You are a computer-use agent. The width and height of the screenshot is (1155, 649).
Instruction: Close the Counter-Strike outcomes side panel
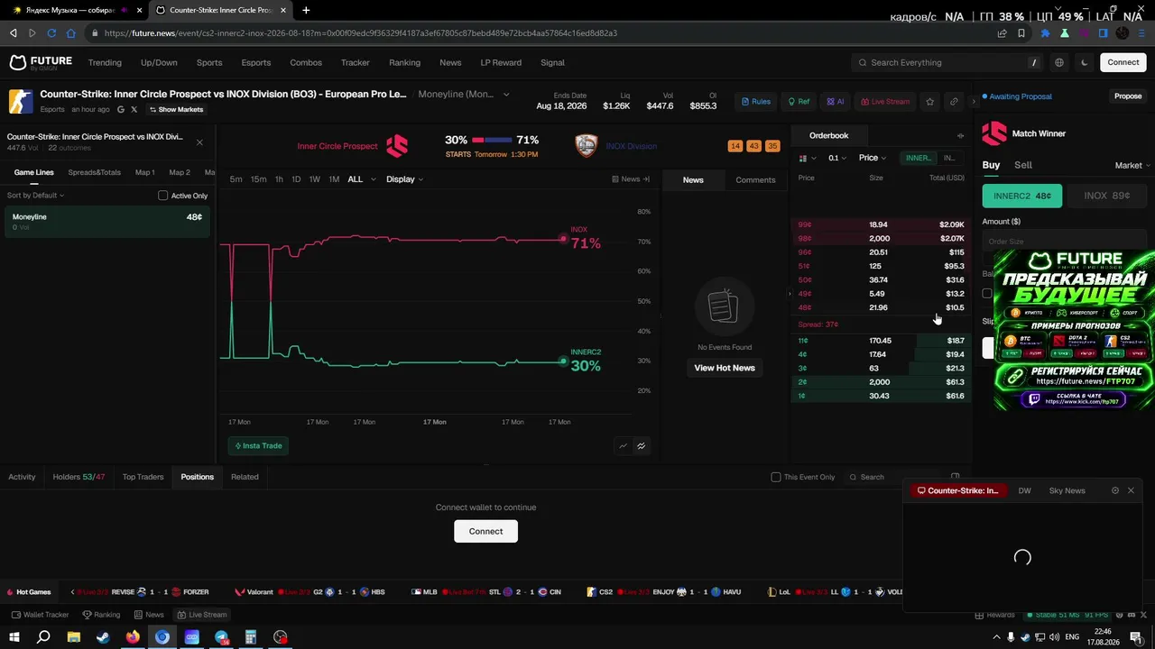[x=199, y=142]
